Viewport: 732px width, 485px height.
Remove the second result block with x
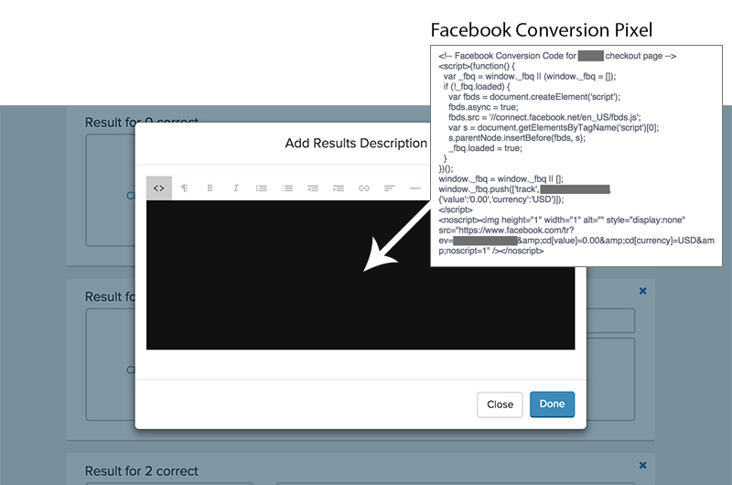tap(643, 291)
